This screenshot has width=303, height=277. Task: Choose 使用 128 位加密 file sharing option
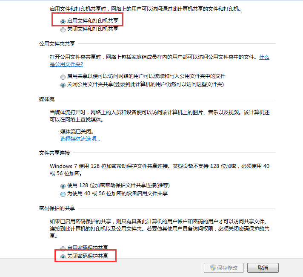coord(63,186)
